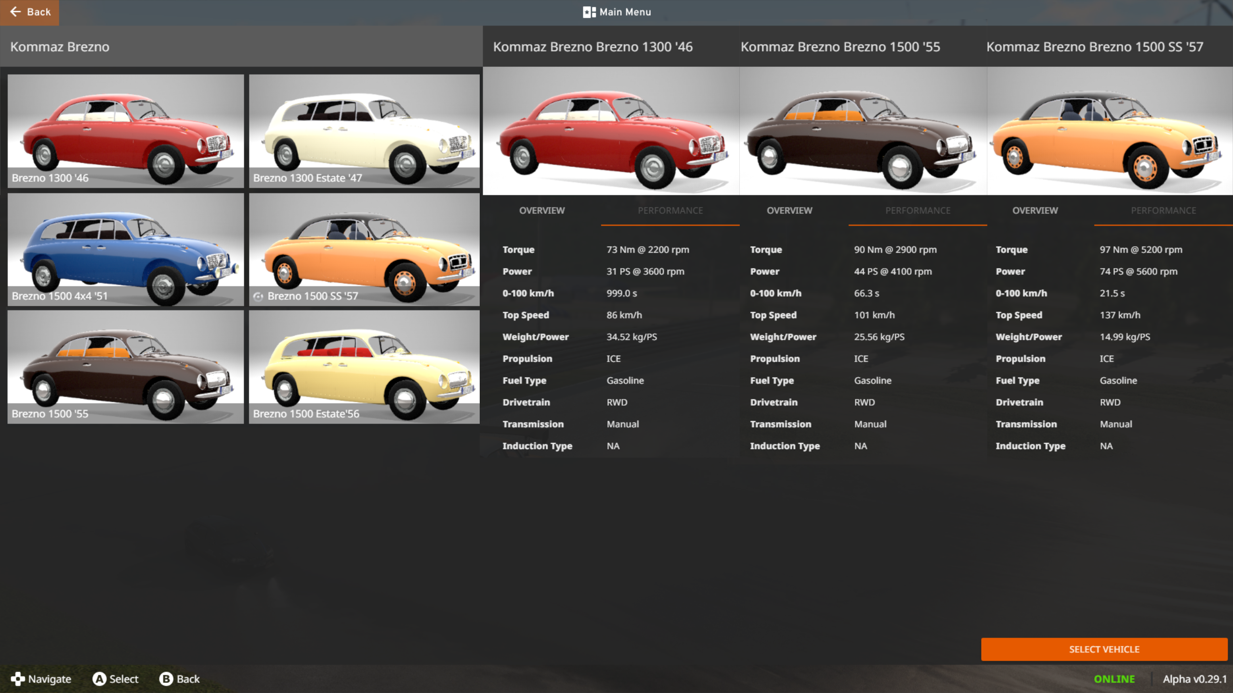Open Performance tab for Brezno 1500 SS '57

(x=1163, y=210)
